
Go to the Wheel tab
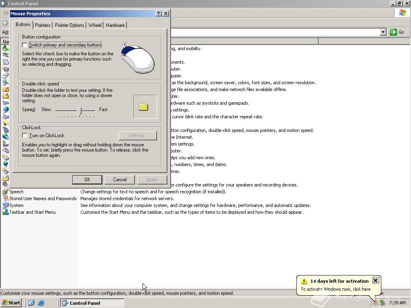coord(95,25)
